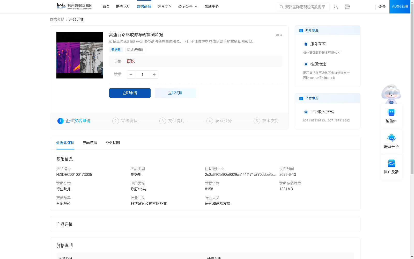
Task: Click the 1331MB storage value
Action: (x=286, y=189)
